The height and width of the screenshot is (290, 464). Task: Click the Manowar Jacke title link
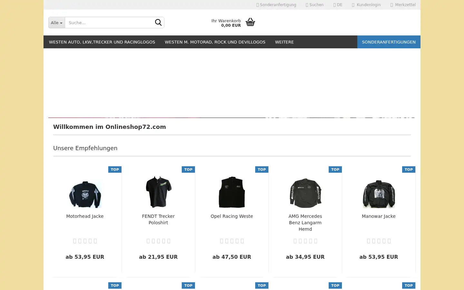(379, 216)
